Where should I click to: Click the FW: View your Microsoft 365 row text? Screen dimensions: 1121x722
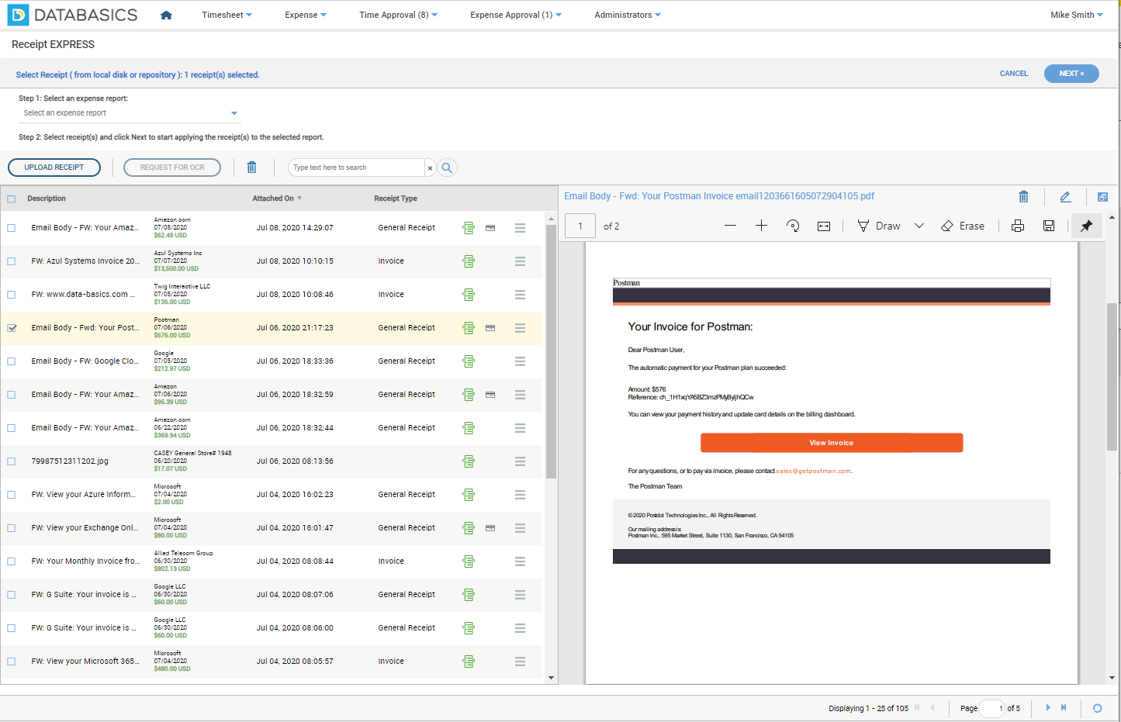pos(85,662)
